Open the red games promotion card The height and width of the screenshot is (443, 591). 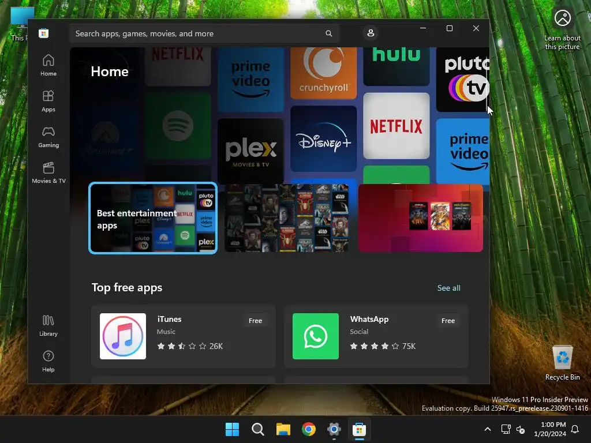pyautogui.click(x=421, y=218)
